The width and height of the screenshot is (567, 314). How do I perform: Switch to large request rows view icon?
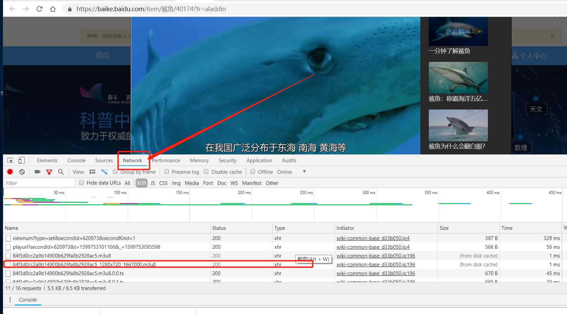[92, 172]
